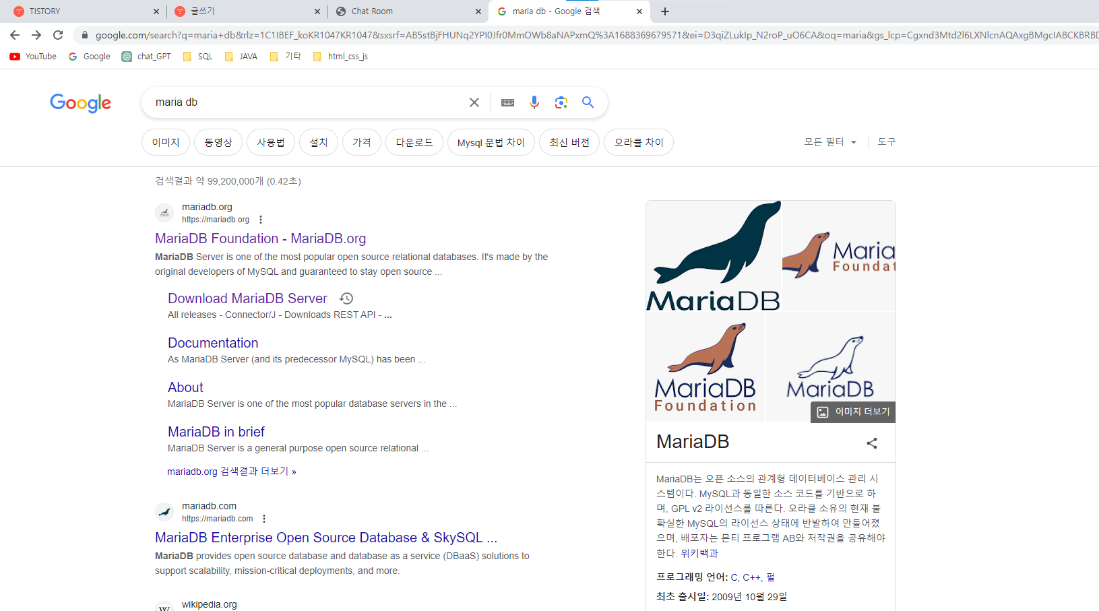Select the 이미지 filter chip
This screenshot has height=611, width=1099.
pos(166,142)
